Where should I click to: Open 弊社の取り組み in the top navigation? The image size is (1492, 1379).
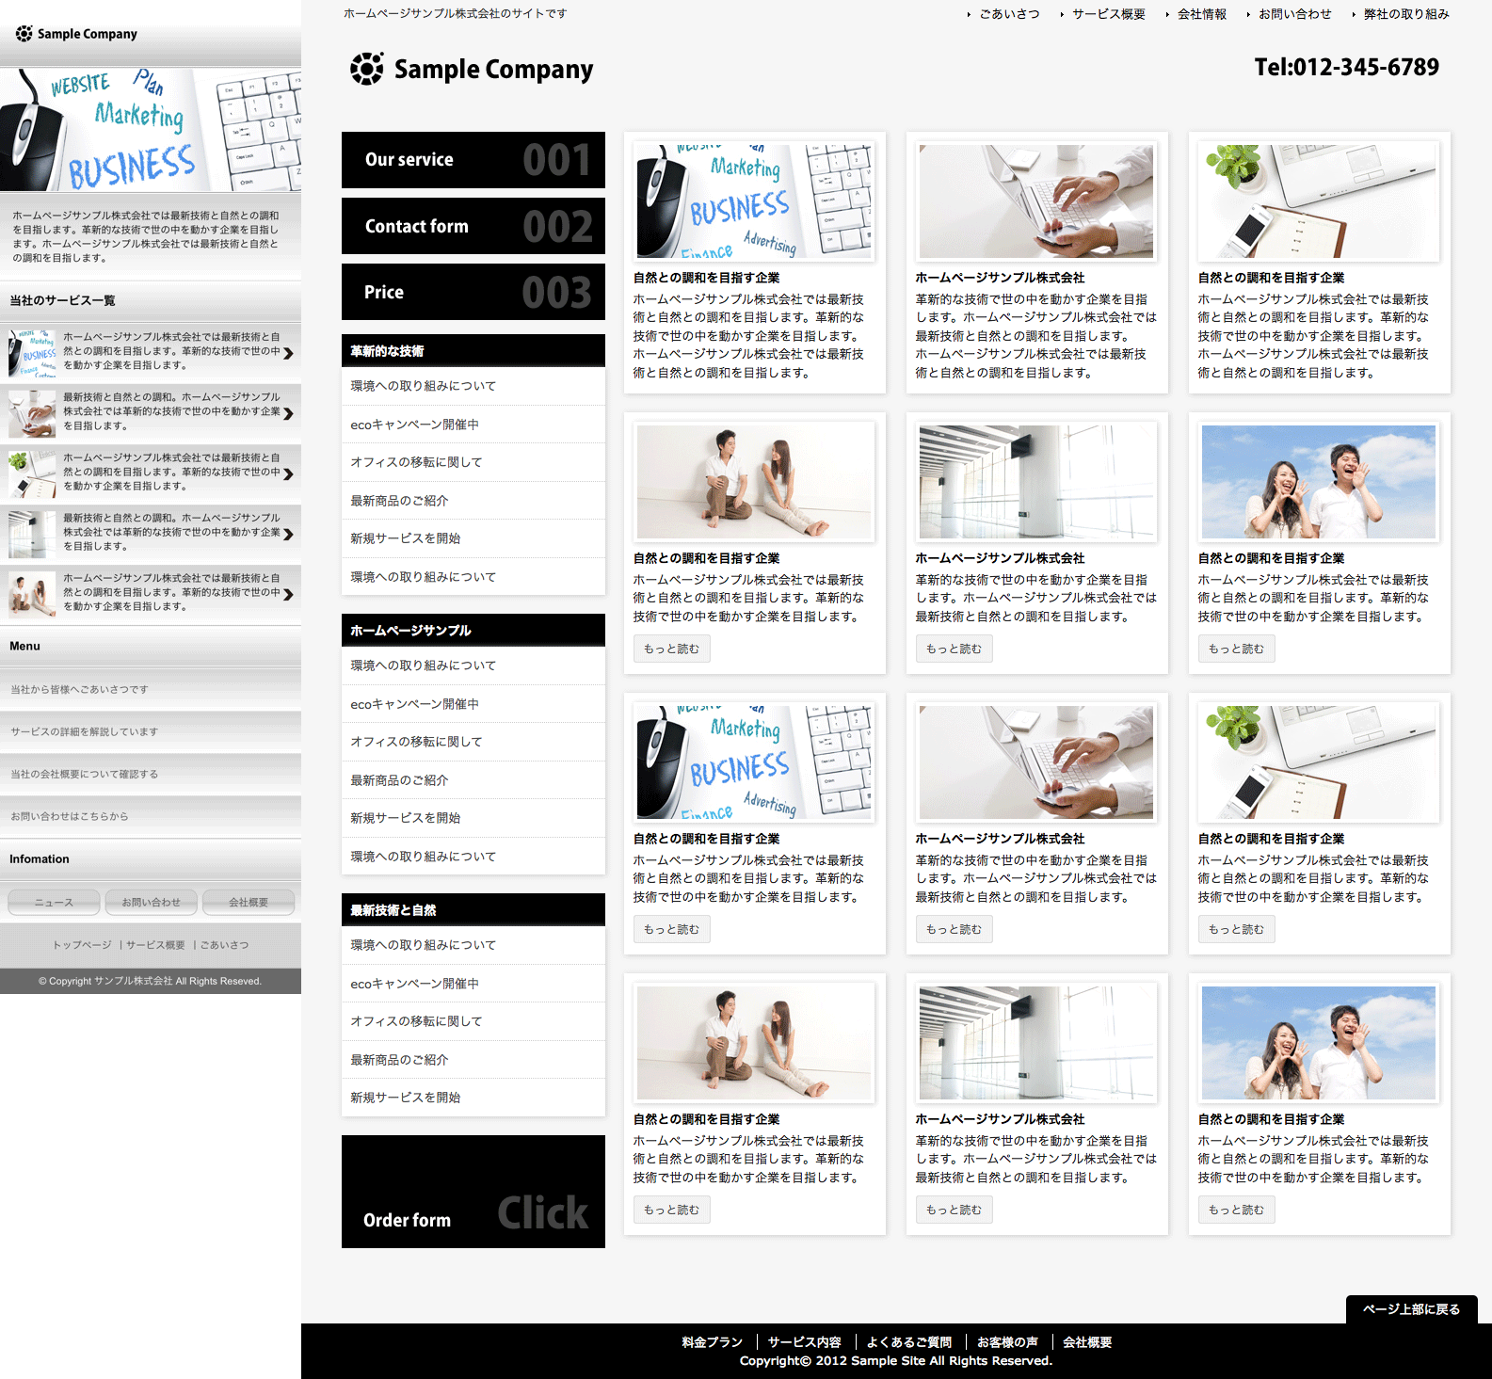pos(1405,14)
